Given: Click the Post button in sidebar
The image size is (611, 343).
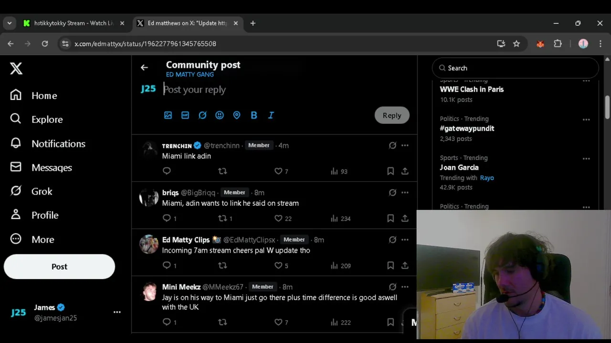Looking at the screenshot, I should click(59, 266).
